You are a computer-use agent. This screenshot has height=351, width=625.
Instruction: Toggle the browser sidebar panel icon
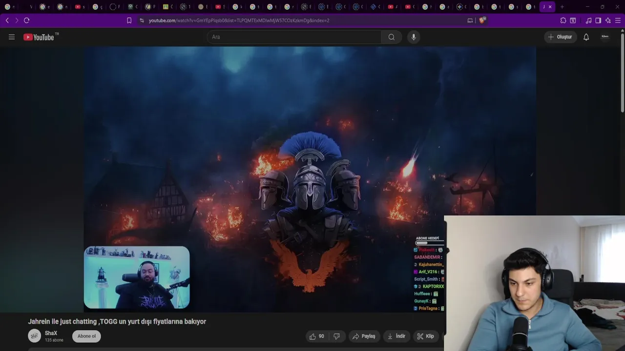tap(598, 20)
